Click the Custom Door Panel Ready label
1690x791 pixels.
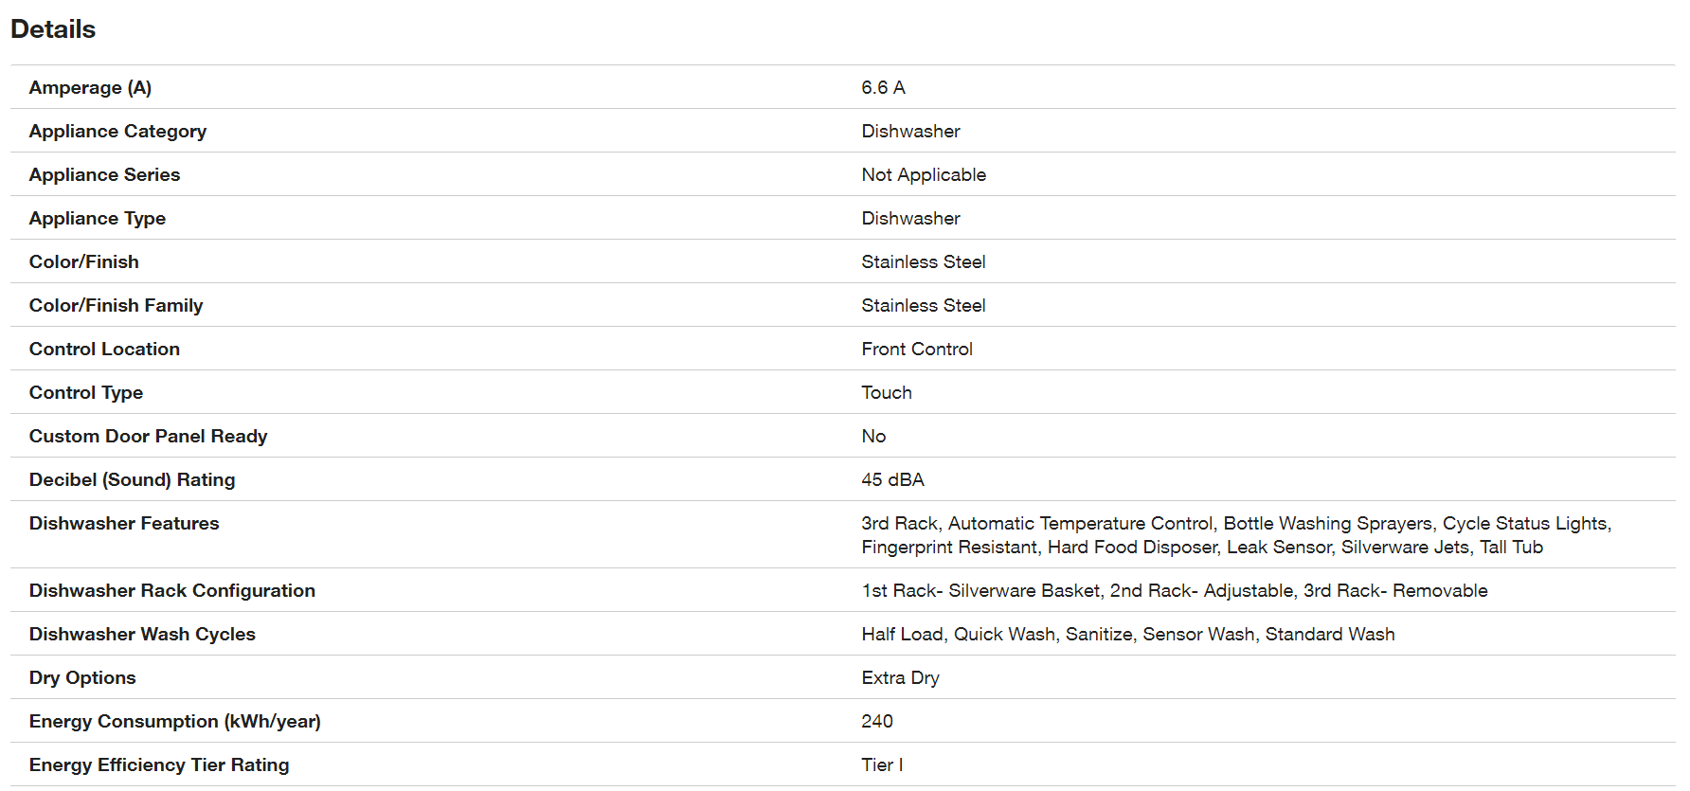coord(148,437)
